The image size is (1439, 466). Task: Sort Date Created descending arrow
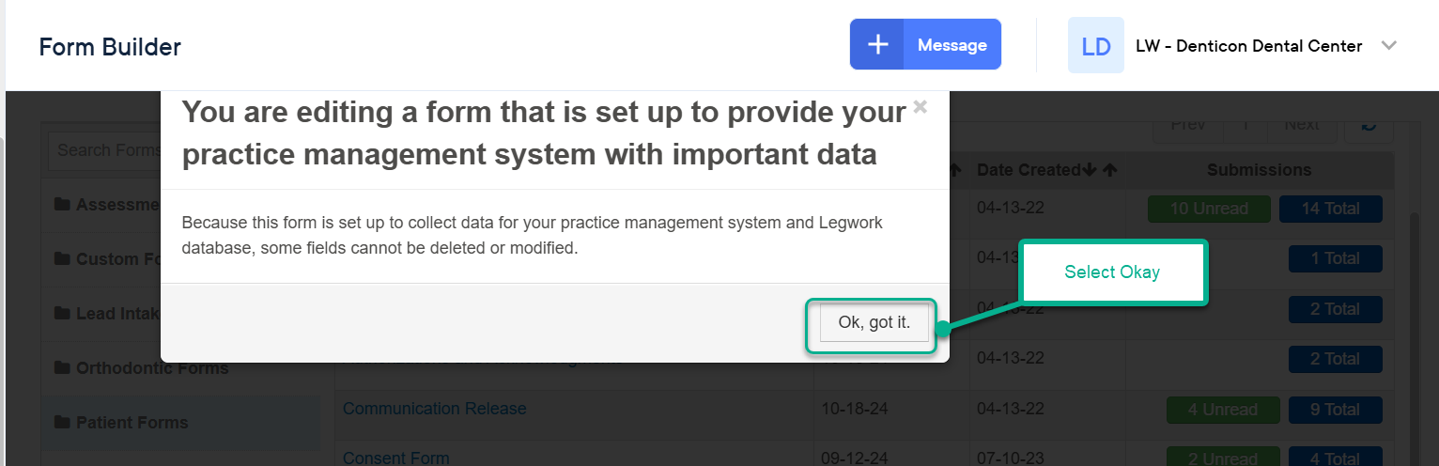coord(1090,170)
